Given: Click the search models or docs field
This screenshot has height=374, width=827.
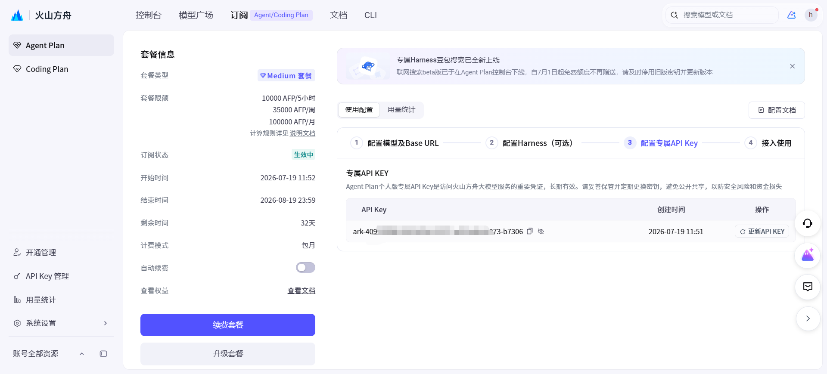Looking at the screenshot, I should coord(722,15).
